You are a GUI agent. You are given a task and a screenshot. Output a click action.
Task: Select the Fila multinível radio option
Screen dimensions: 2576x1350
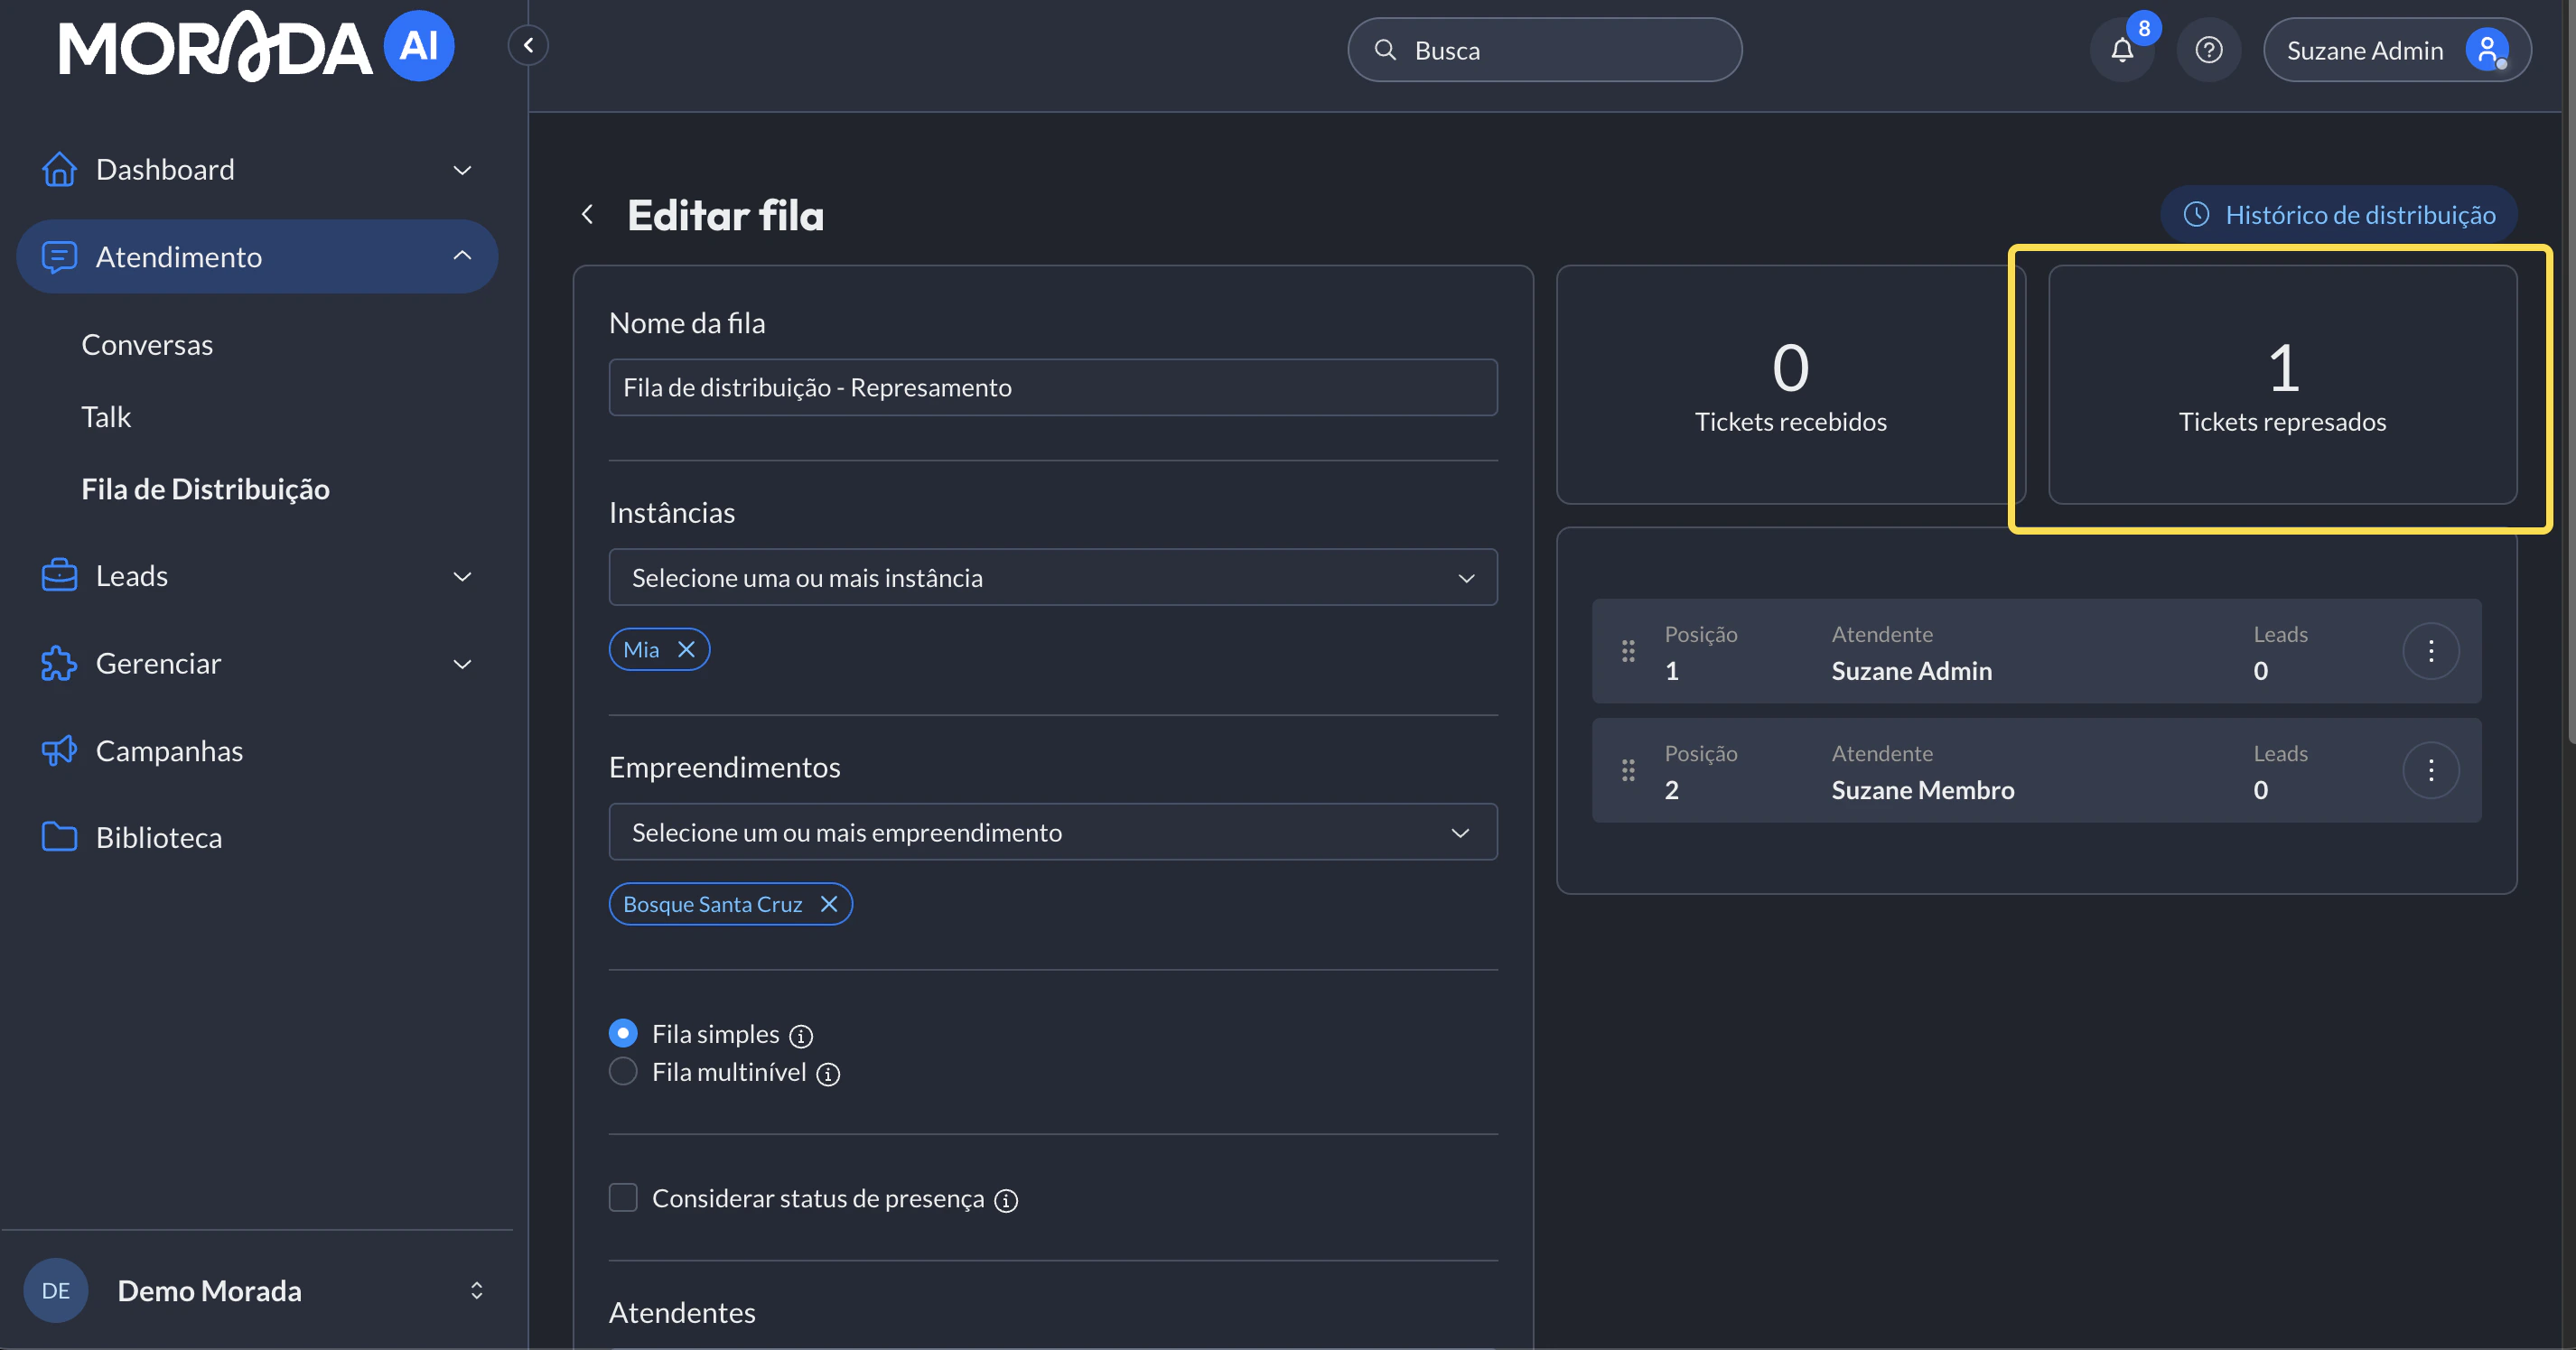pyautogui.click(x=623, y=1072)
